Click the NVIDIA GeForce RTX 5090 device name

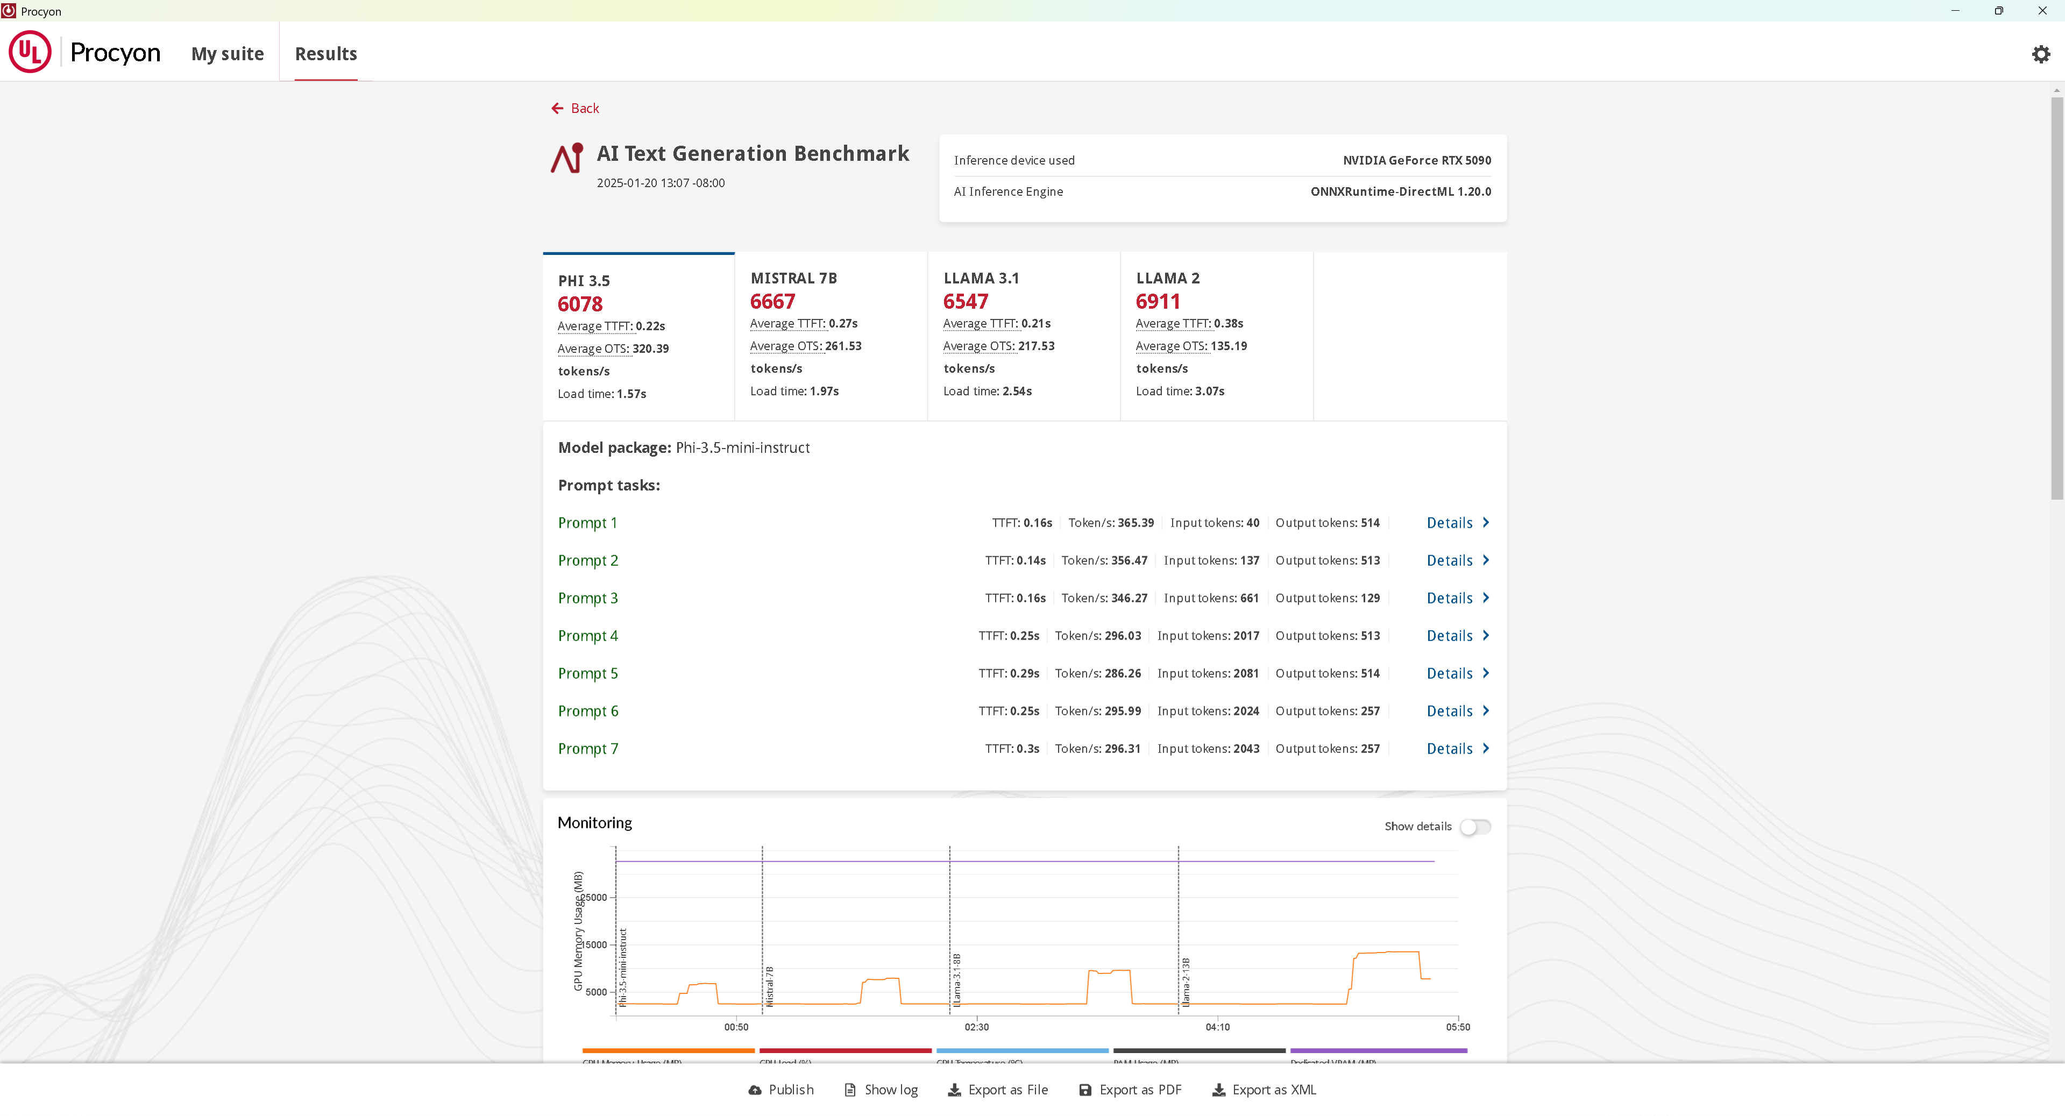pos(1417,160)
